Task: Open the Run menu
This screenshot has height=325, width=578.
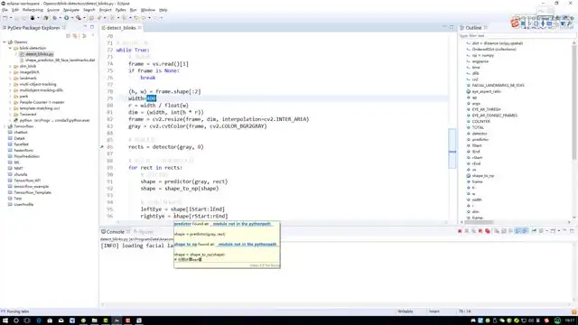Action: (x=134, y=10)
